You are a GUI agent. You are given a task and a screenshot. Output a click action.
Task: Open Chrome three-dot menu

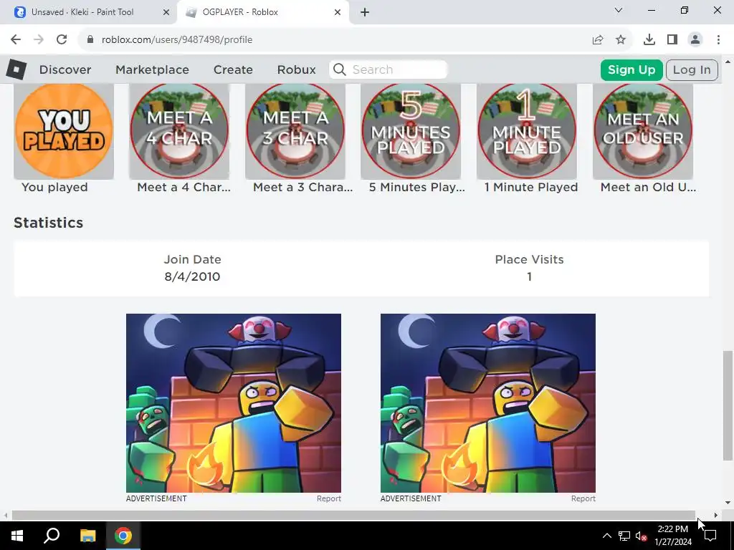(718, 40)
